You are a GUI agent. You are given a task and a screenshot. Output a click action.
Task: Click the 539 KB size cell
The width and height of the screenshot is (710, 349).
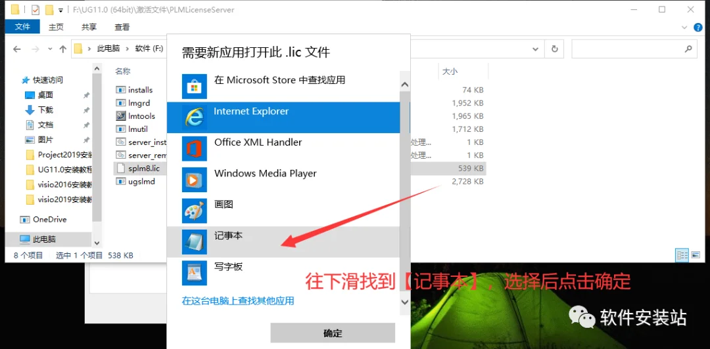tap(471, 168)
